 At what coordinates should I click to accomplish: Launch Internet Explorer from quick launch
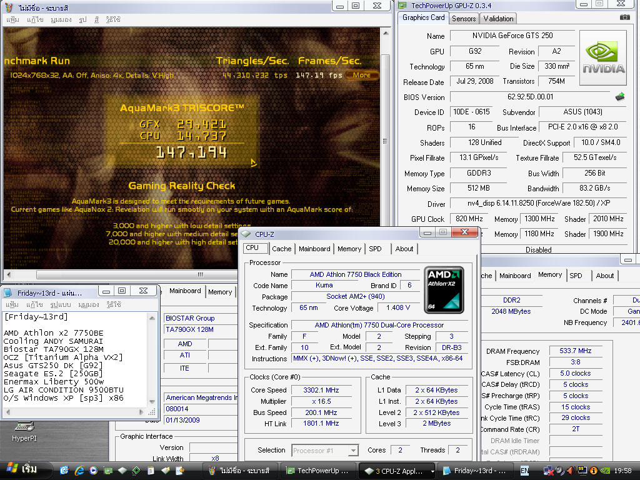(79, 471)
